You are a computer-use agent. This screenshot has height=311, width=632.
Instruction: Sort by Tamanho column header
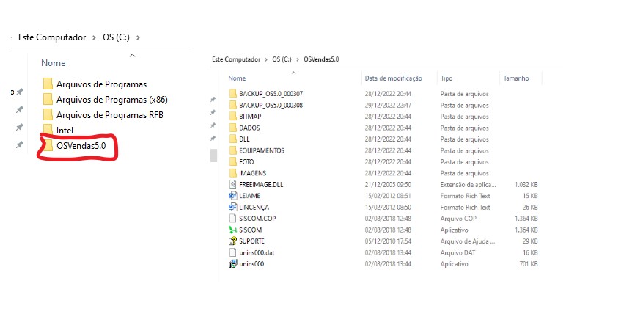(516, 78)
